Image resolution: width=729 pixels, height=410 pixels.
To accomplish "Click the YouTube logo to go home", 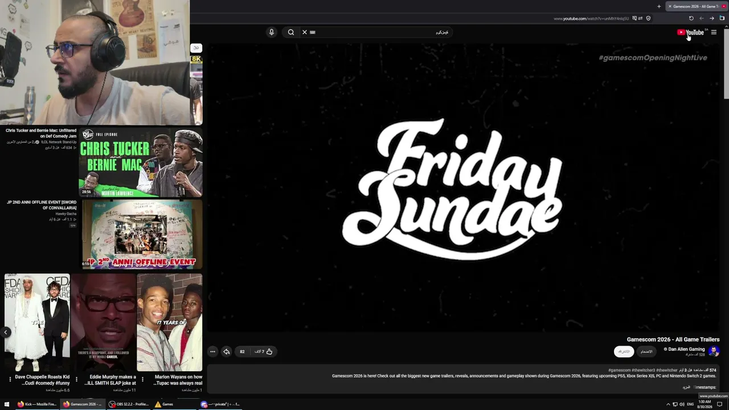I will [x=690, y=32].
